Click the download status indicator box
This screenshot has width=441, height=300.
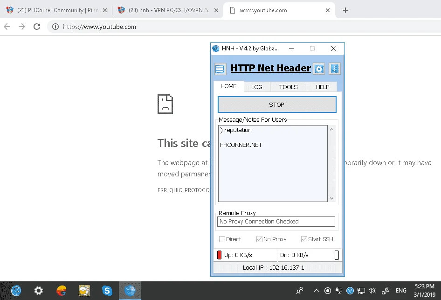click(x=337, y=255)
